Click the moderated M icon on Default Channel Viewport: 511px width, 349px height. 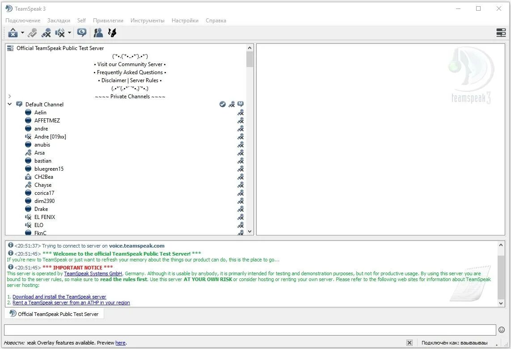pyautogui.click(x=241, y=104)
